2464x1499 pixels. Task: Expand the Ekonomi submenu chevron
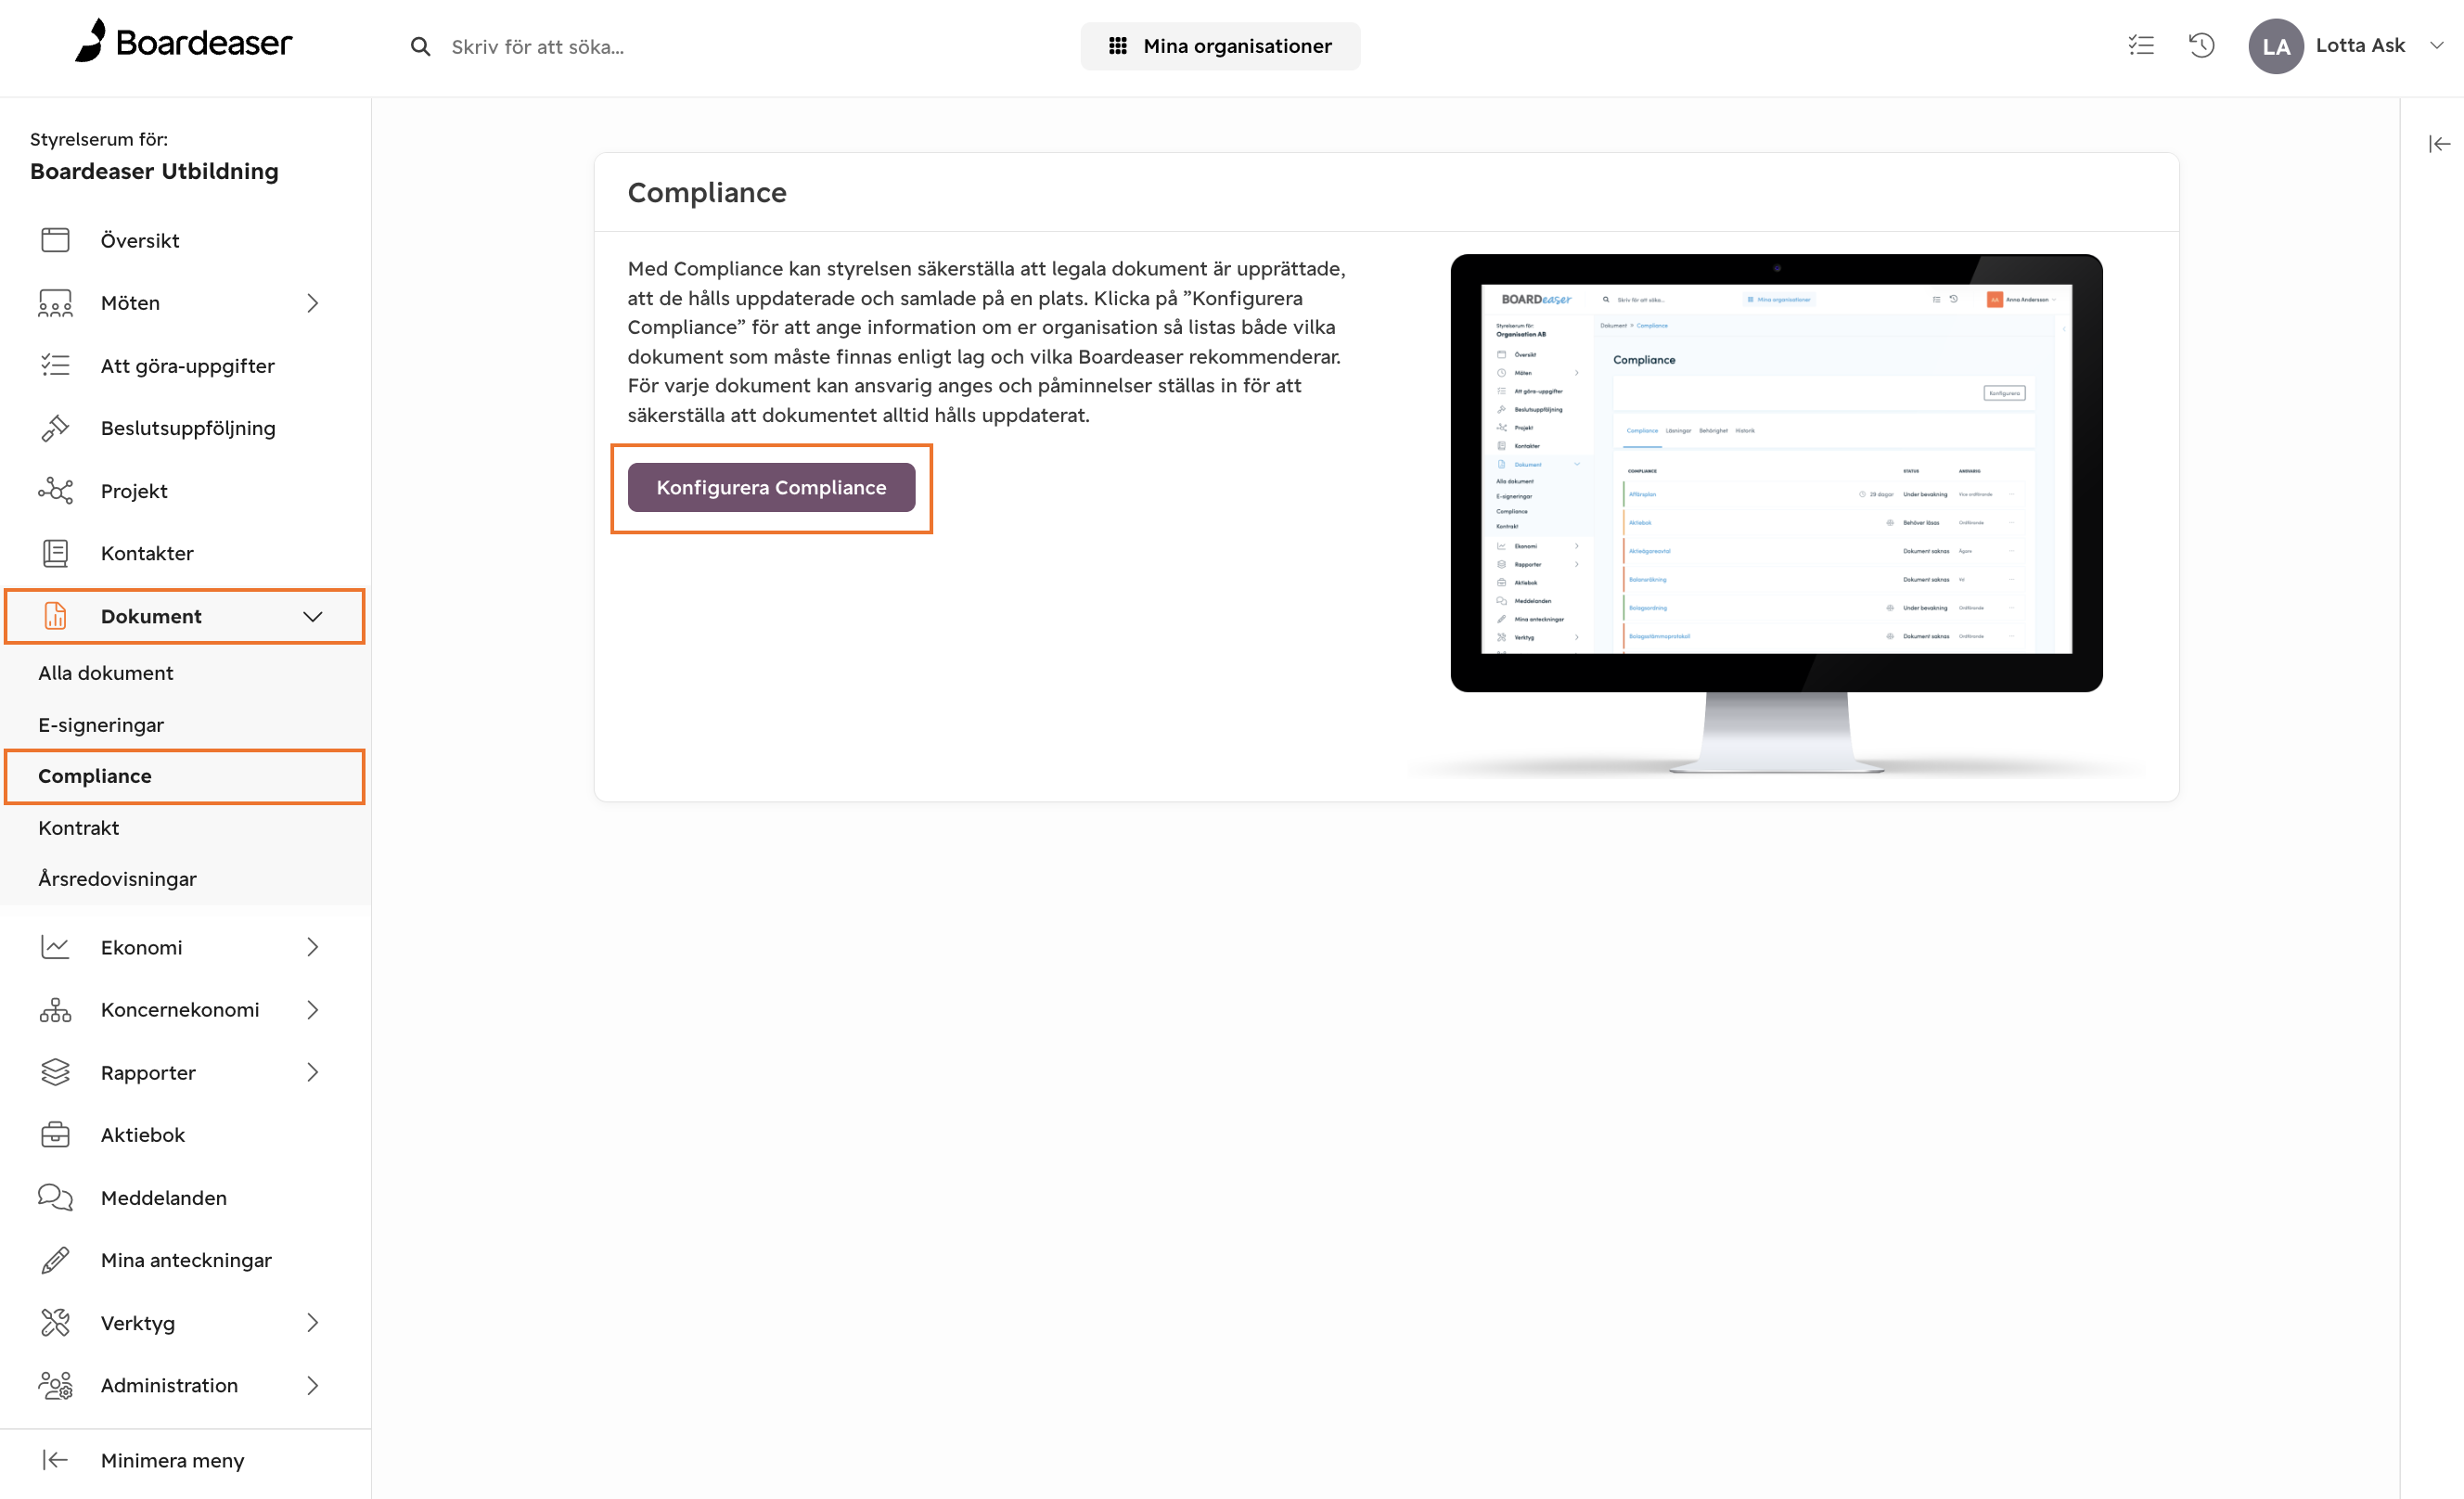click(x=313, y=947)
